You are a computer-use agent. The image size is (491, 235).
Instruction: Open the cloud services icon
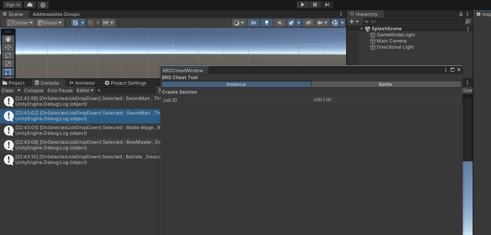point(30,5)
